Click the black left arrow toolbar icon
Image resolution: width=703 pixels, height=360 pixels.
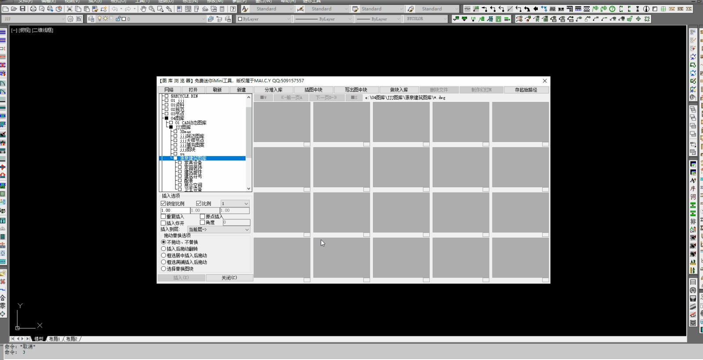click(x=536, y=9)
